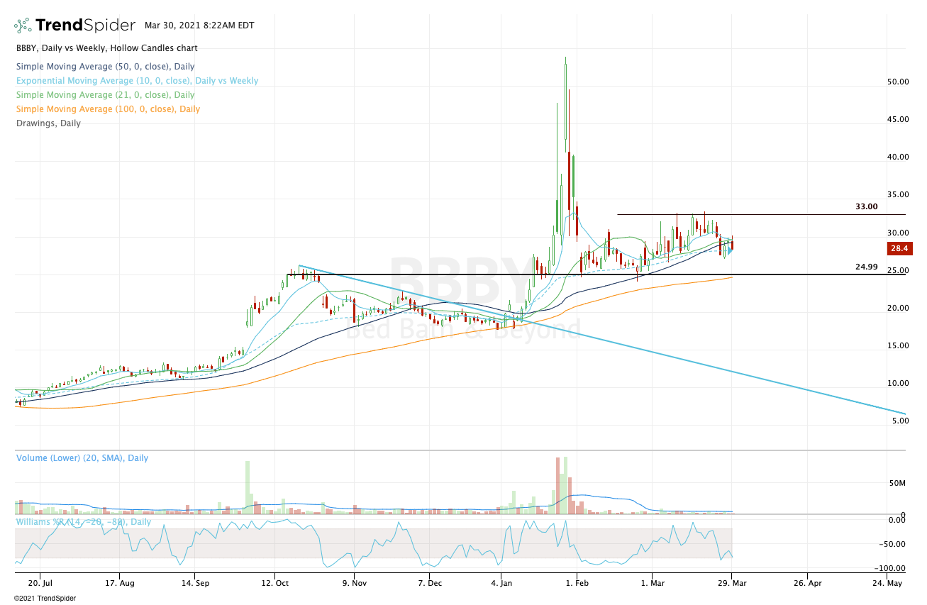Screen dimensions: 927x605
Task: Click the TrendSpider spider logo icon
Action: [23, 26]
